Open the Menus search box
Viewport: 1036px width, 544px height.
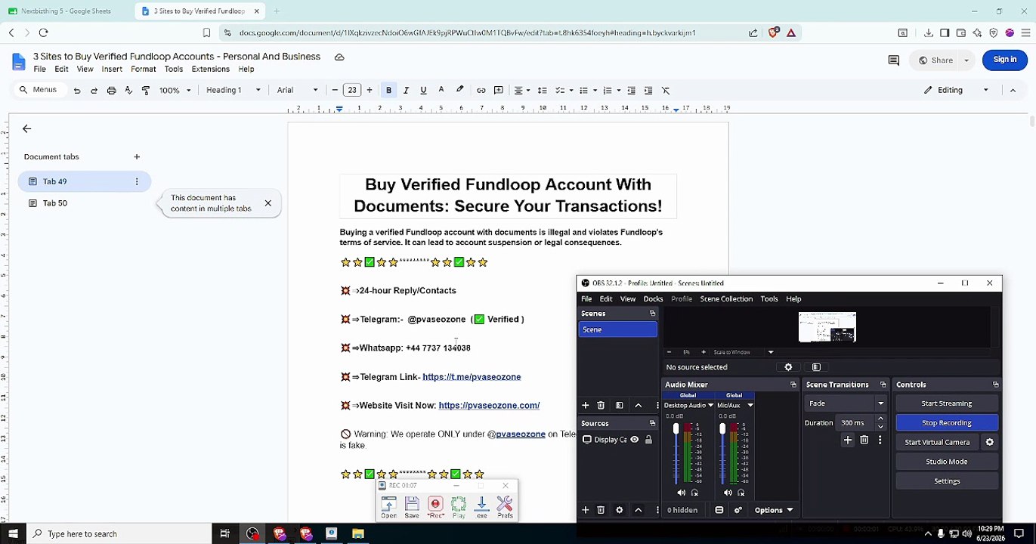(x=39, y=90)
